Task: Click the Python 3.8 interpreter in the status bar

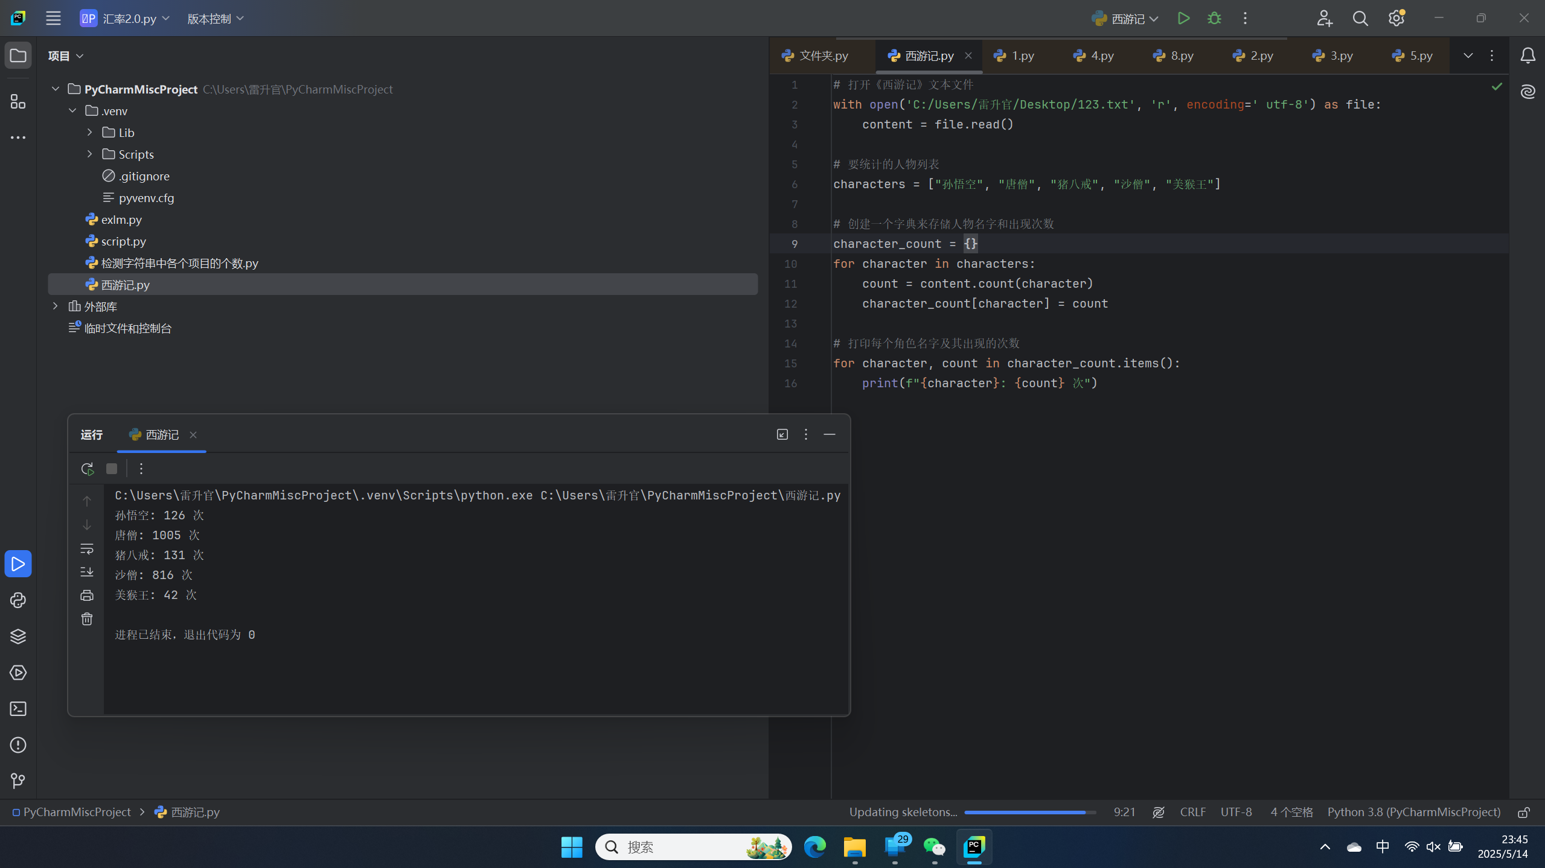Action: (1413, 813)
